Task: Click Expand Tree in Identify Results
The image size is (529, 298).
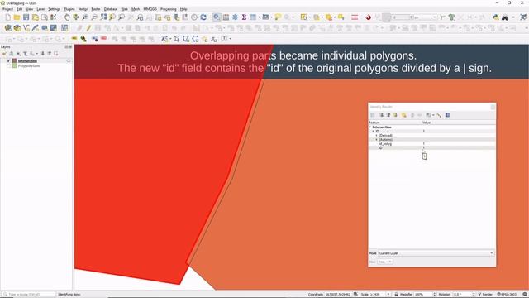Action: point(381,115)
